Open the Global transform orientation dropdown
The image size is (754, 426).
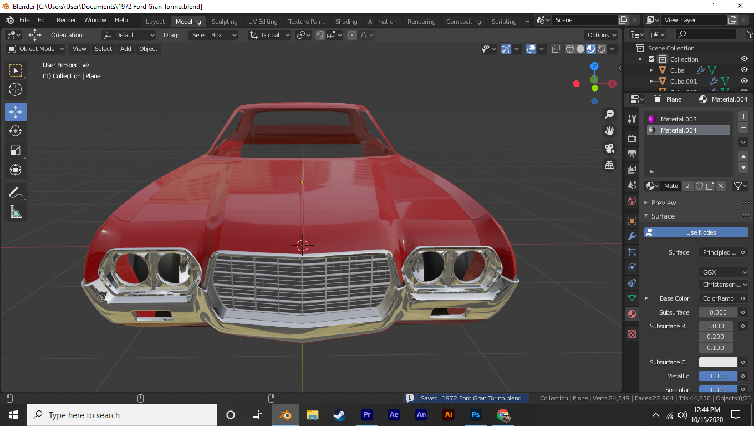tap(269, 35)
